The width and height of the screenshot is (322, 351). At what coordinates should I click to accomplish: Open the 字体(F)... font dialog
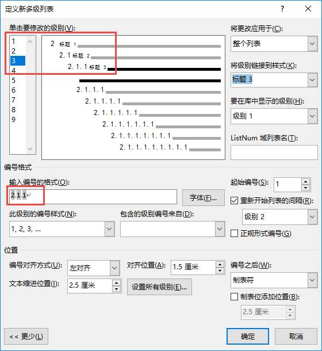tap(203, 198)
